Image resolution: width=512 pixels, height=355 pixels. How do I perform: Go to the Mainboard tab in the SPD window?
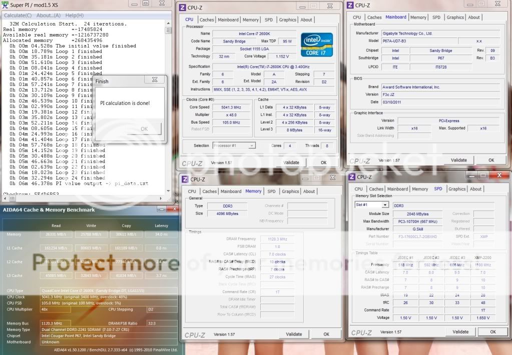click(397, 189)
